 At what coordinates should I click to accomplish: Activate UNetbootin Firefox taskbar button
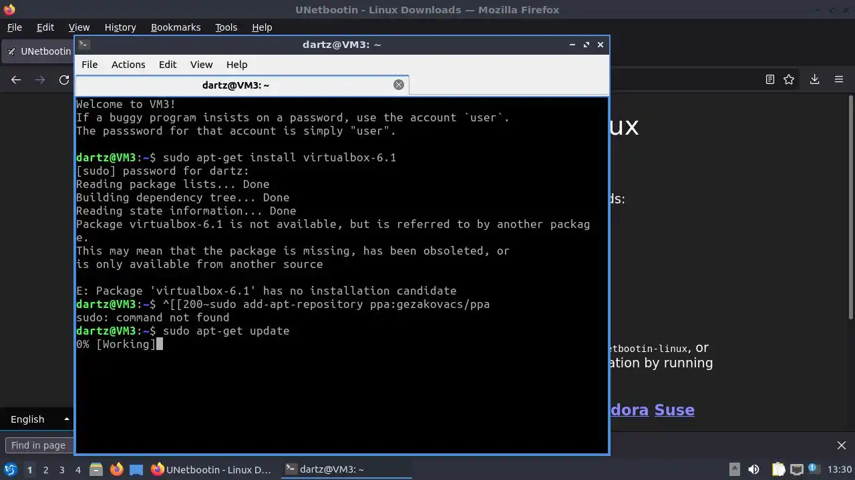(211, 469)
